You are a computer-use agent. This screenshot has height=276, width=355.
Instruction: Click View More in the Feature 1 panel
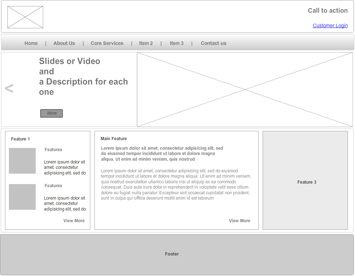pyautogui.click(x=74, y=221)
